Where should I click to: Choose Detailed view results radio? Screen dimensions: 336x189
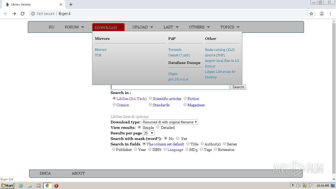click(158, 127)
